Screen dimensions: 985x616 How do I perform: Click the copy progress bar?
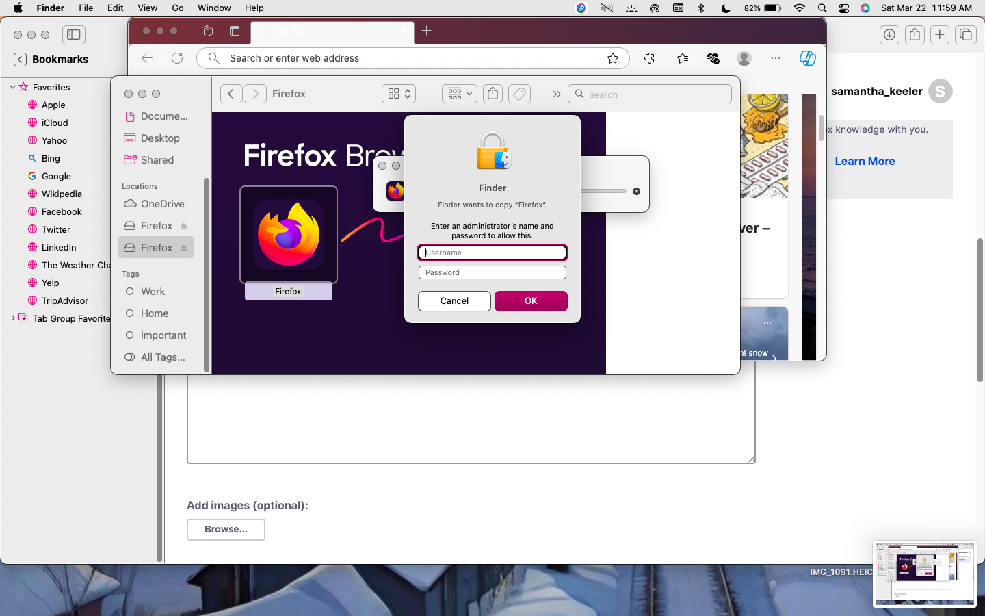tap(603, 191)
